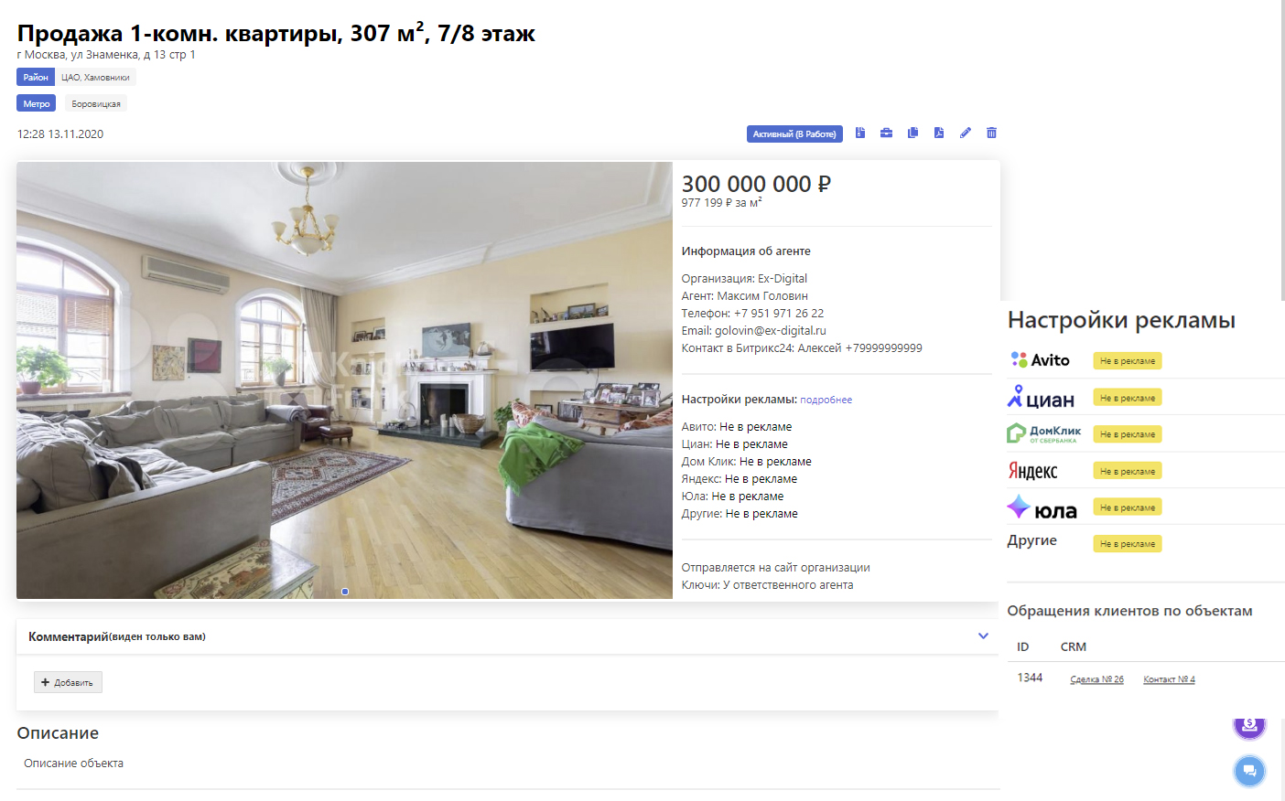Open the chat bubble widget

pyautogui.click(x=1249, y=771)
